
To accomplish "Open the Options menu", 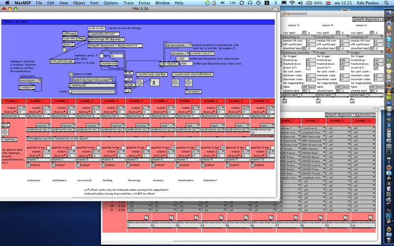I will 111,3.
